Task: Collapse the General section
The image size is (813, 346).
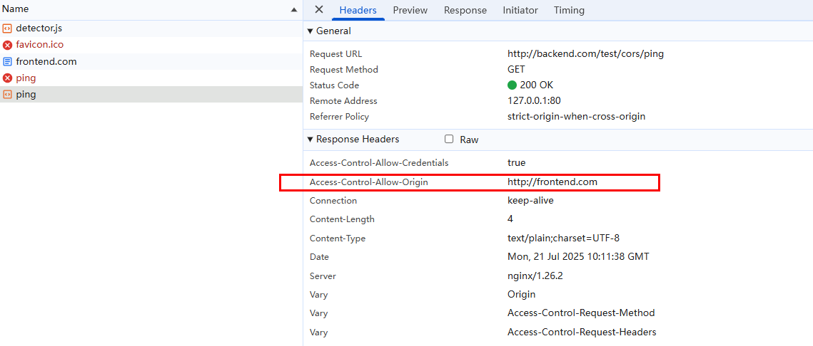Action: (310, 31)
